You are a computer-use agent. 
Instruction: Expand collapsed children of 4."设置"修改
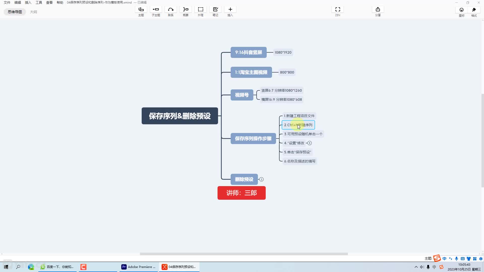point(310,143)
